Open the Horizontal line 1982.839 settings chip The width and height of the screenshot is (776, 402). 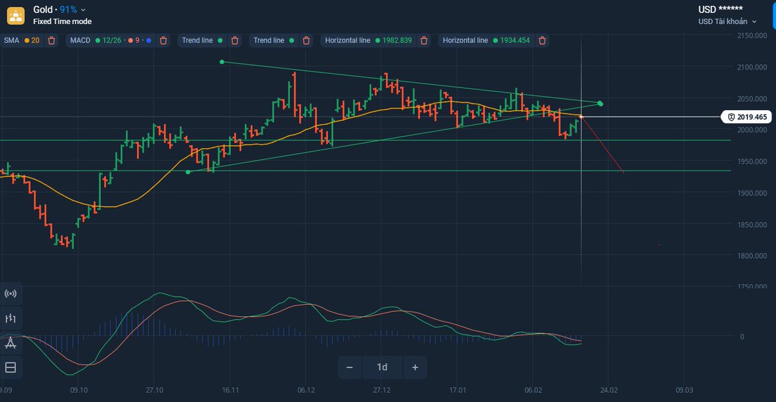[369, 40]
